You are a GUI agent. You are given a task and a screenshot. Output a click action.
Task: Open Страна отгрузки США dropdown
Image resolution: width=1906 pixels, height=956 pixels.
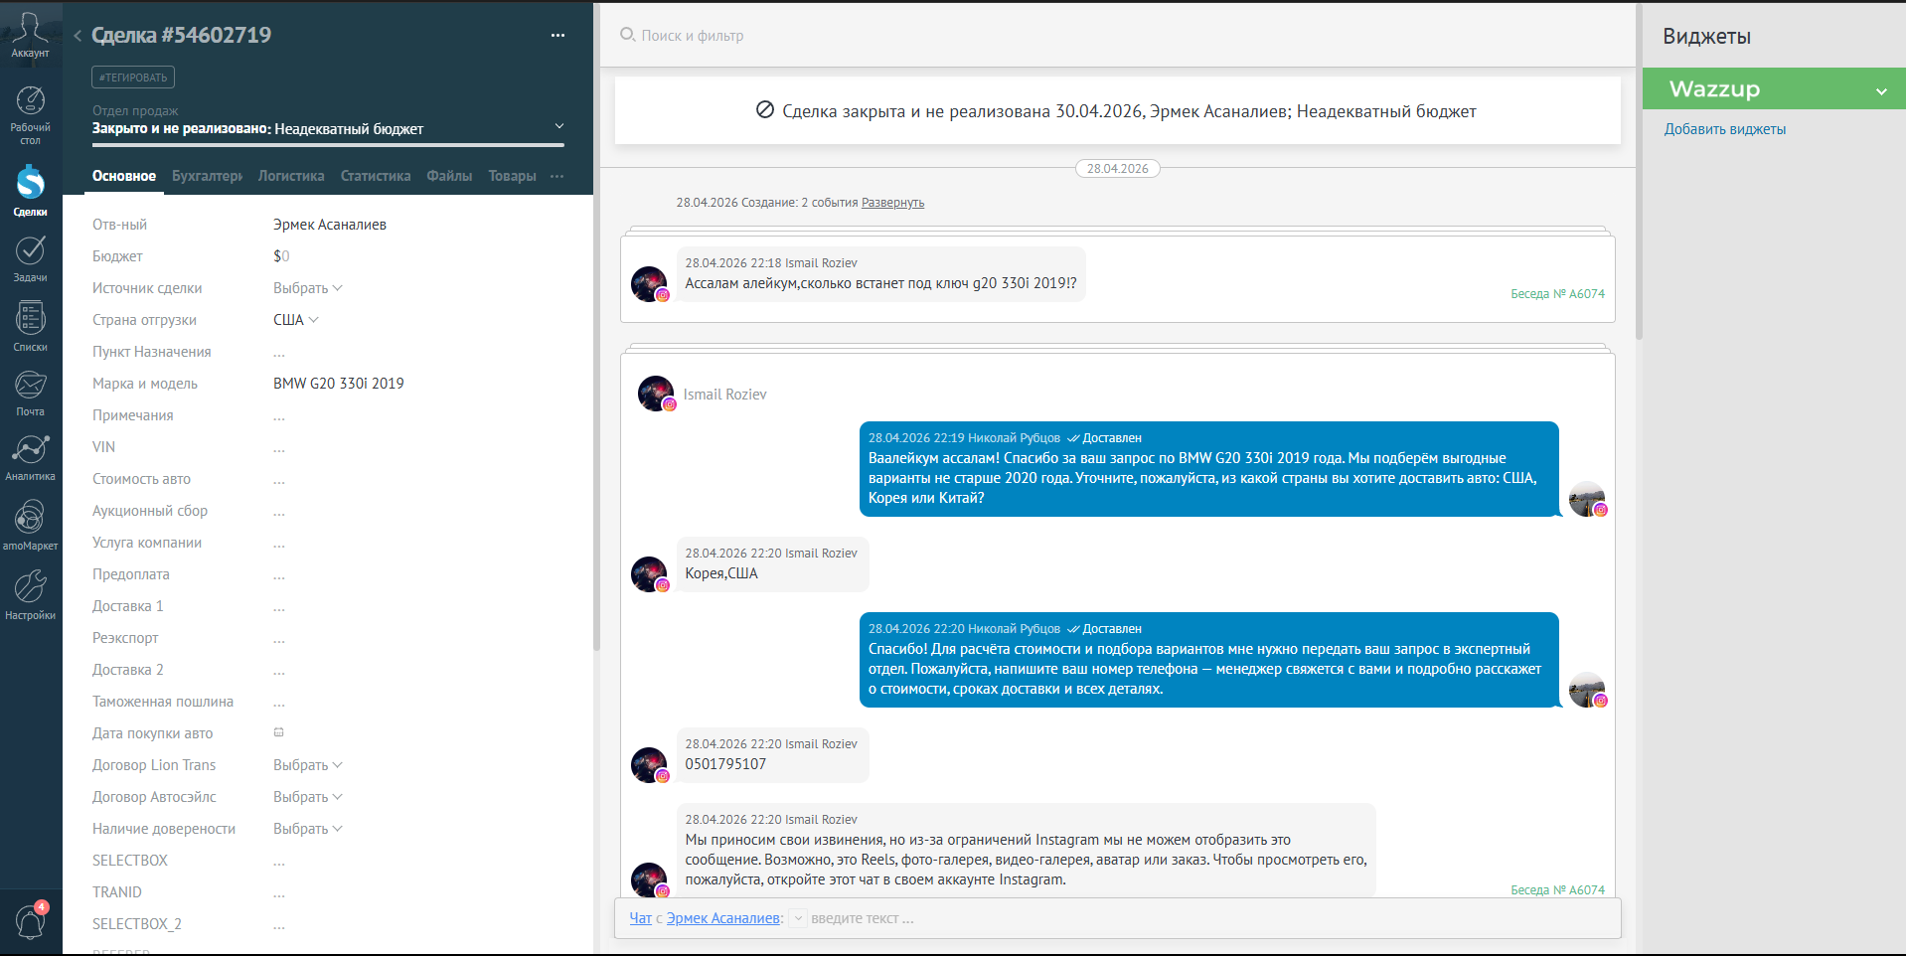pos(296,320)
